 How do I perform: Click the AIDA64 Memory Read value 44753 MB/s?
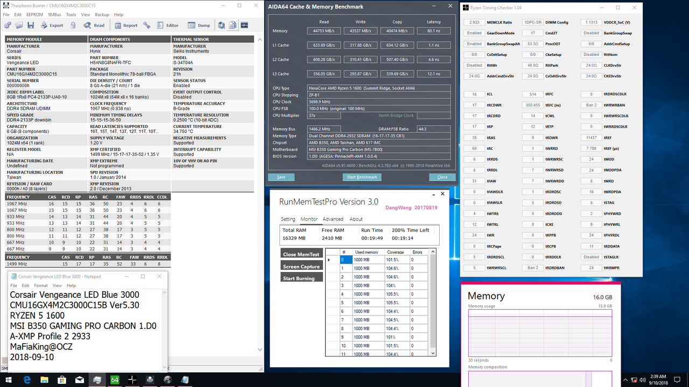pos(324,31)
